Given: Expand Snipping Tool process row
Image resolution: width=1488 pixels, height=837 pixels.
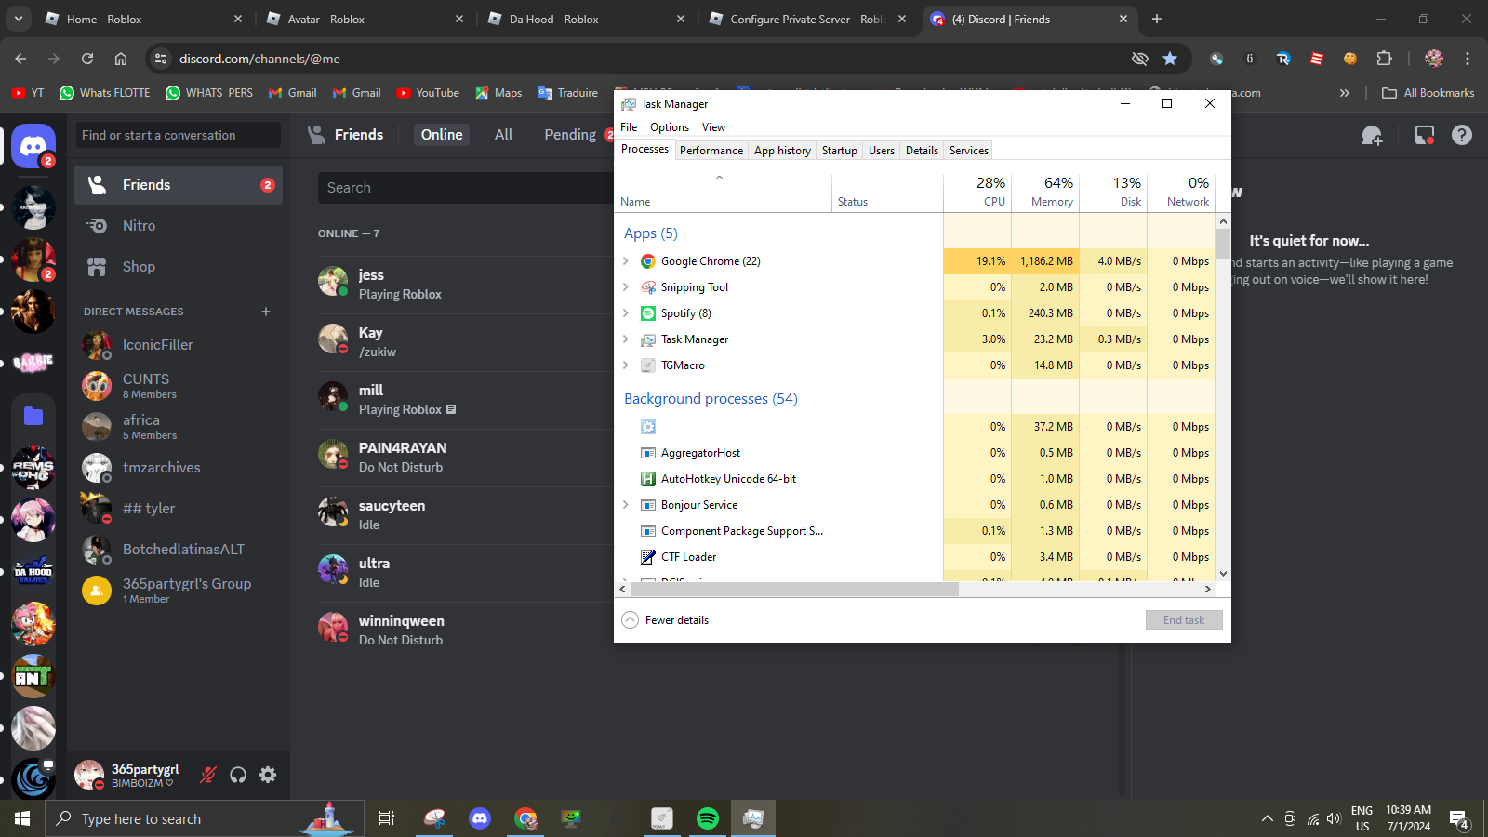Looking at the screenshot, I should tap(626, 287).
